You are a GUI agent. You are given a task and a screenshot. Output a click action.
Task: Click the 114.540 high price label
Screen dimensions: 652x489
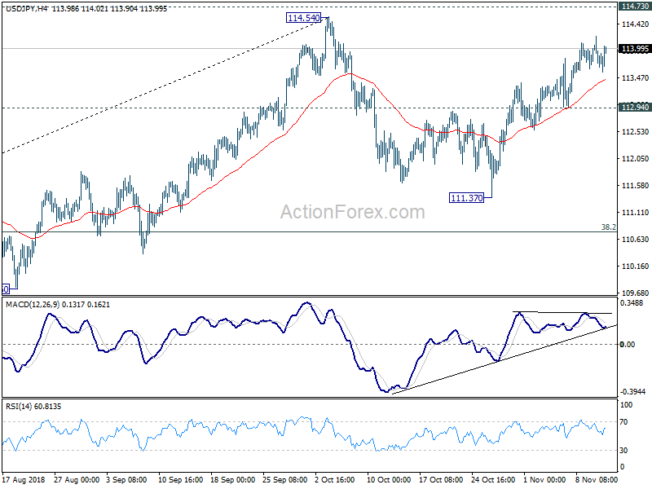pos(304,18)
